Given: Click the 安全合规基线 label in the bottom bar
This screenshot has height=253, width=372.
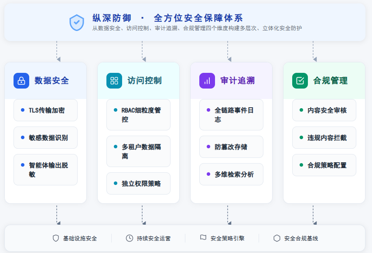Looking at the screenshot, I should point(301,238).
